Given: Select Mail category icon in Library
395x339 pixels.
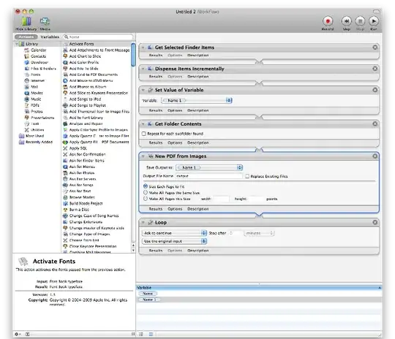Looking at the screenshot, I should (27, 87).
